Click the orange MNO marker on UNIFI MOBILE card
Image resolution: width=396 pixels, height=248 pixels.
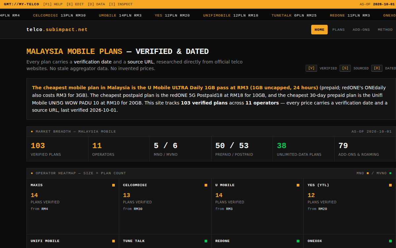tap(114, 241)
